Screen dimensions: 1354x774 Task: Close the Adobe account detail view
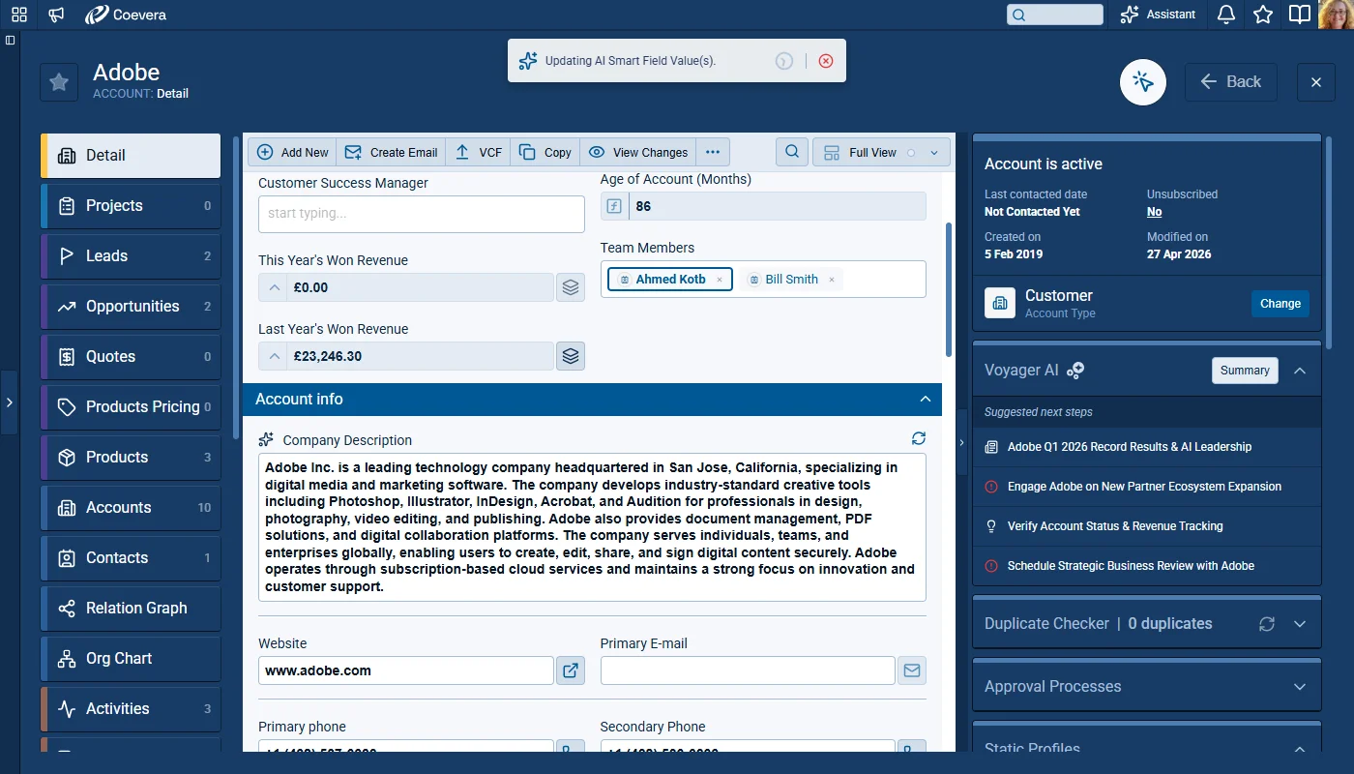pyautogui.click(x=1316, y=82)
